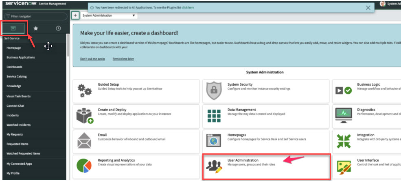The height and width of the screenshot is (181, 401).
Task: Close the redirect notification banner
Action: tap(368, 7)
